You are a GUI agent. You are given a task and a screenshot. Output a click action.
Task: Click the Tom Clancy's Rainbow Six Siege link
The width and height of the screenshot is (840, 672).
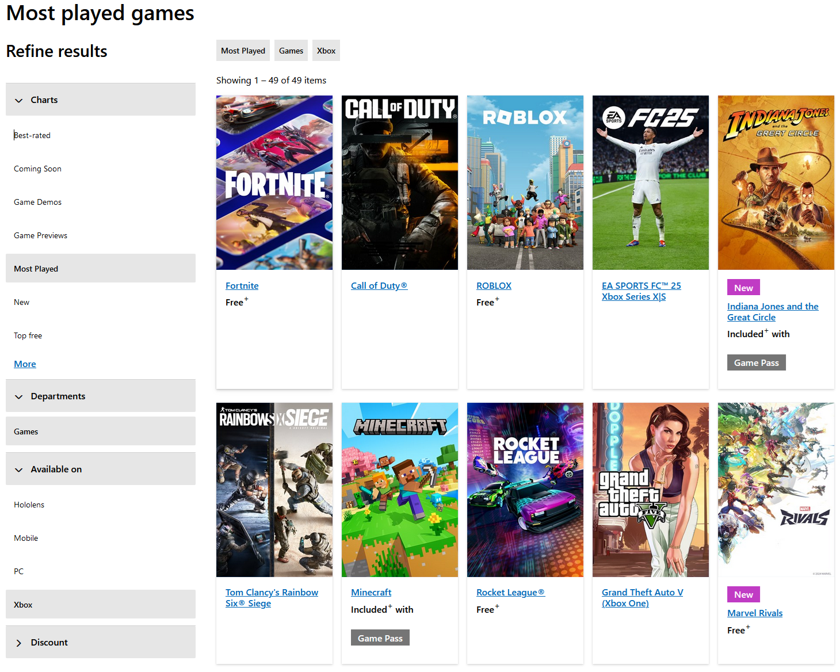point(272,598)
